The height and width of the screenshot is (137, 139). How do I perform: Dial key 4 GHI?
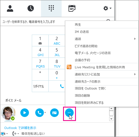click(x=40, y=52)
